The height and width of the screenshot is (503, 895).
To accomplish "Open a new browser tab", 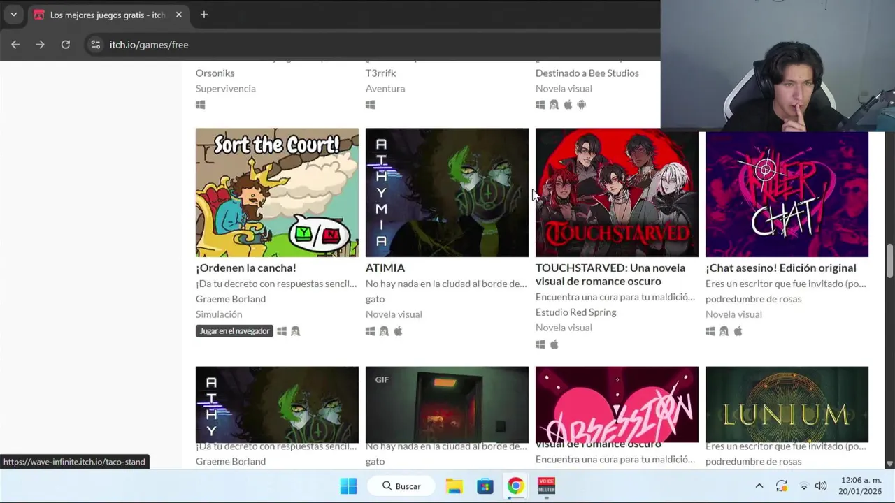I will [204, 15].
